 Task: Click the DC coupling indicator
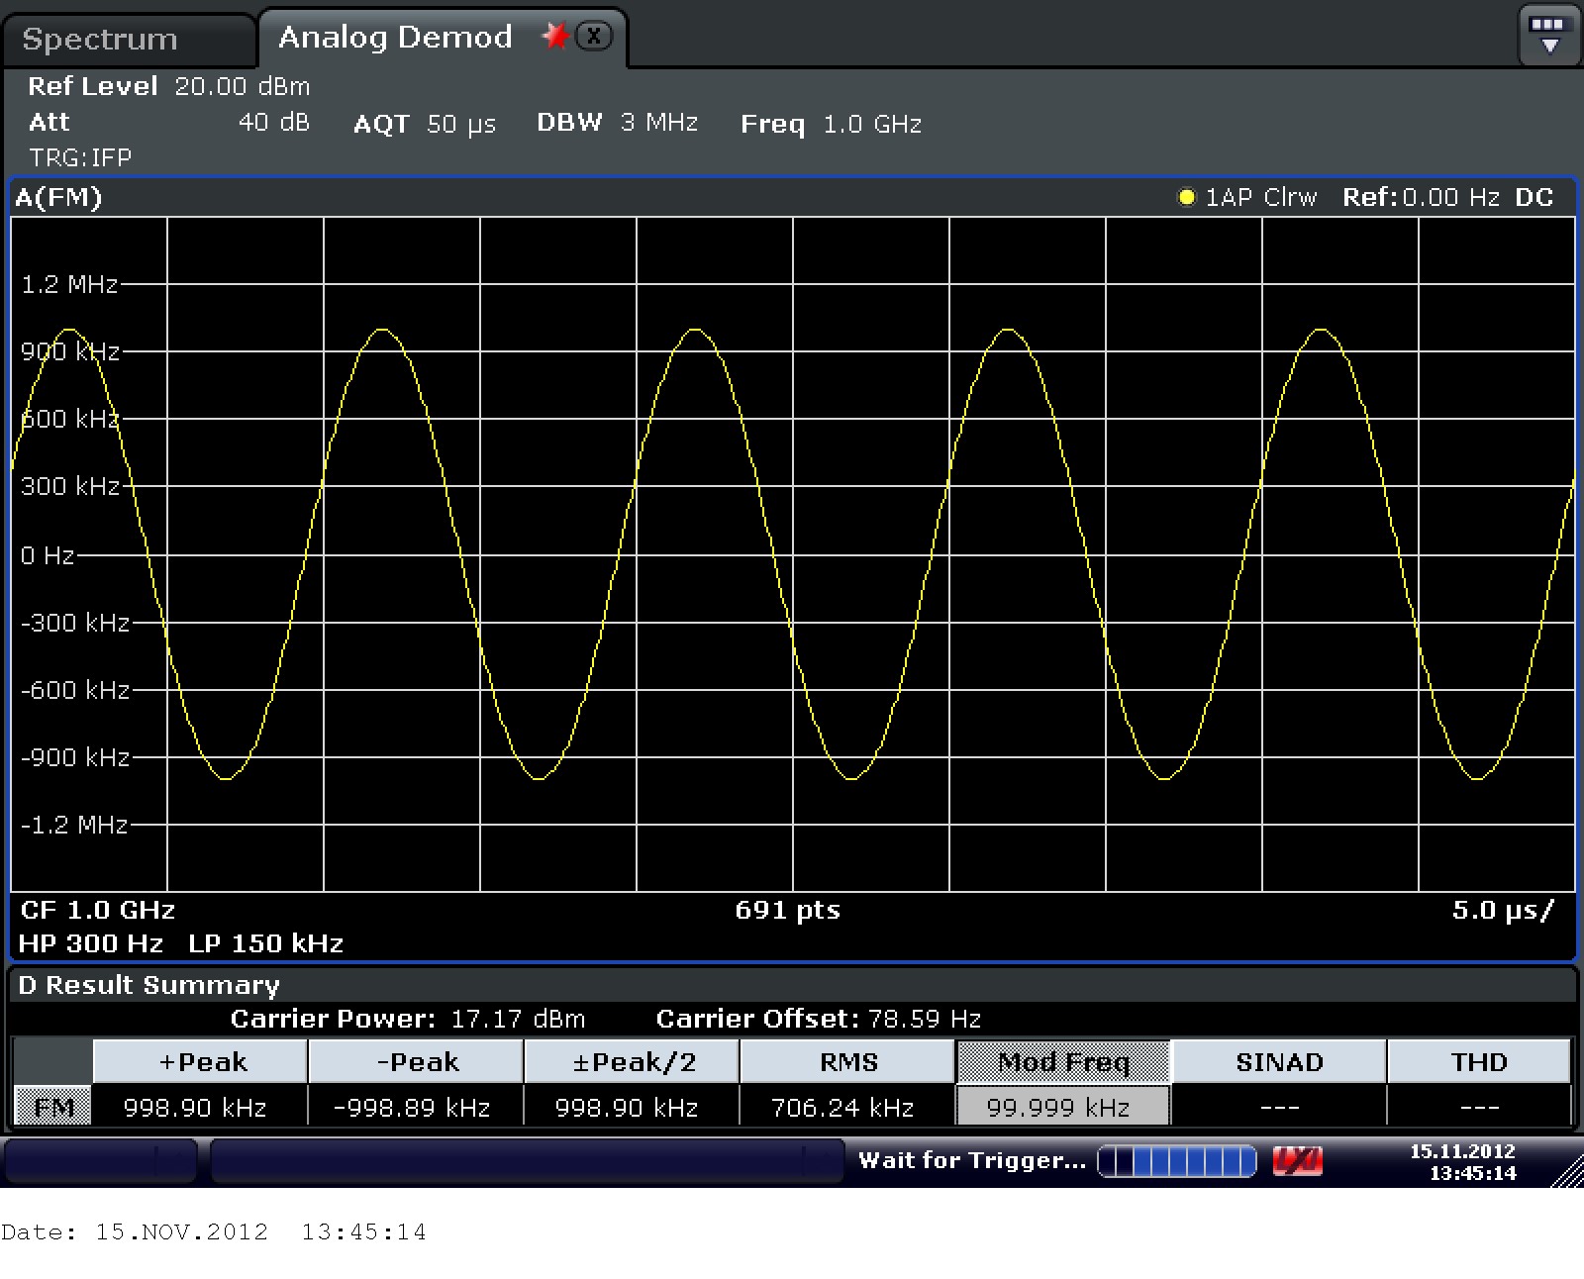(1534, 197)
